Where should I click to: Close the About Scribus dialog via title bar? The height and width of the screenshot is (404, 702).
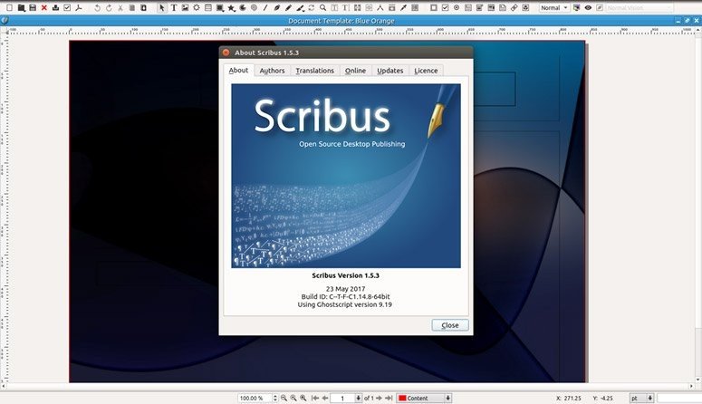(226, 53)
